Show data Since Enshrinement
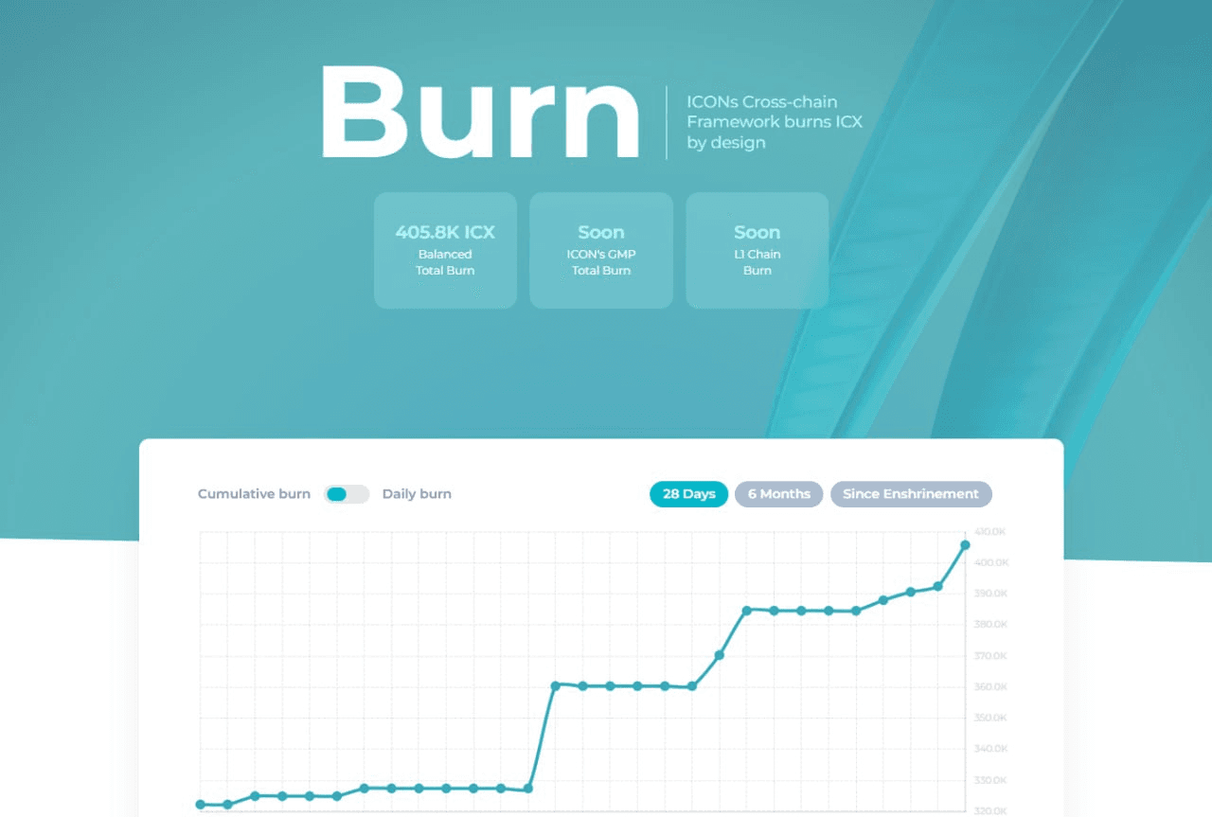 pyautogui.click(x=911, y=494)
